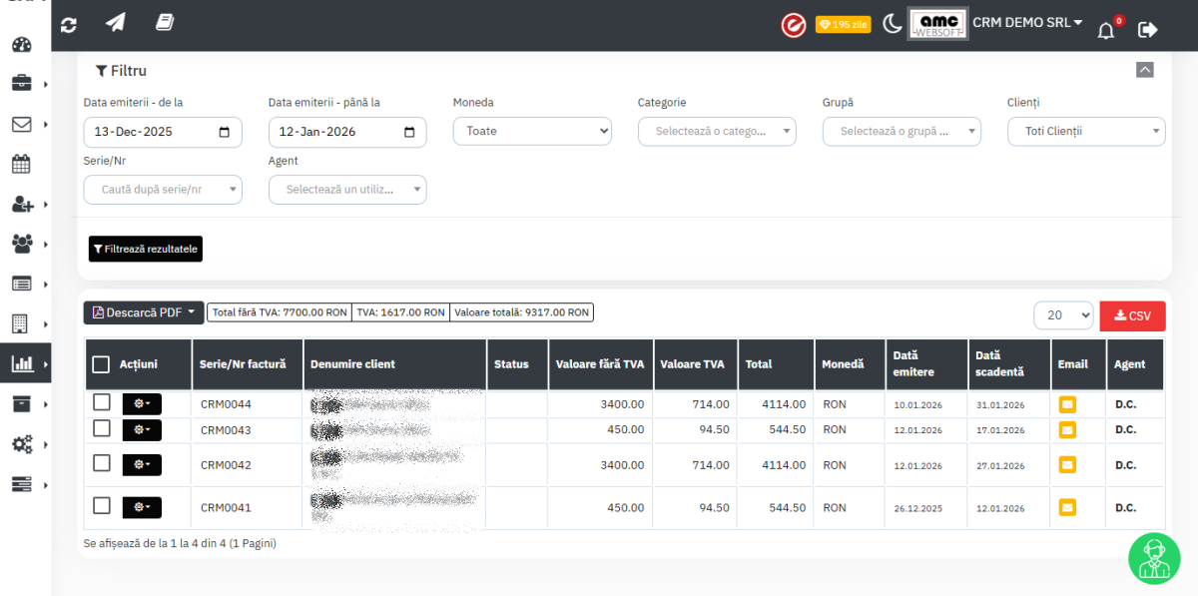Click the start date field 13-Dec-2025

click(x=162, y=132)
